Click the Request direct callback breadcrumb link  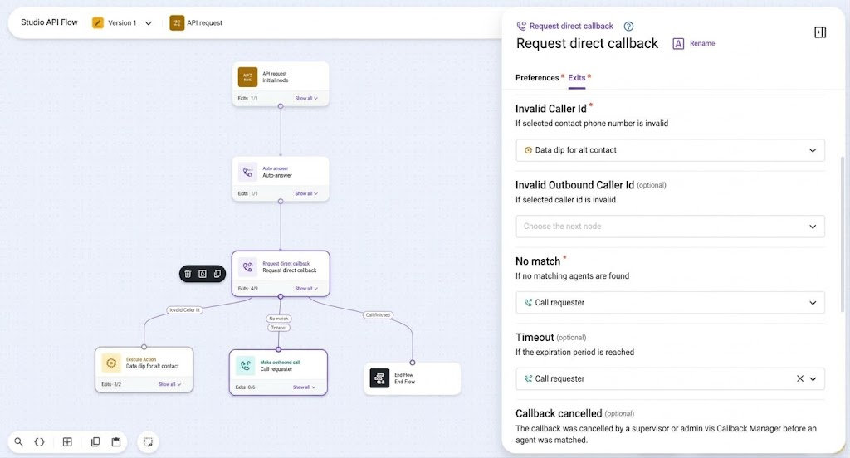[571, 26]
